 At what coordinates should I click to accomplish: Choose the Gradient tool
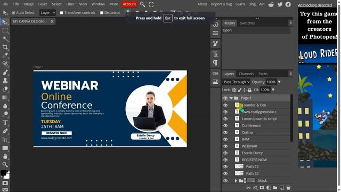tap(5, 98)
